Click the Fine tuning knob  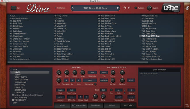point(59,80)
